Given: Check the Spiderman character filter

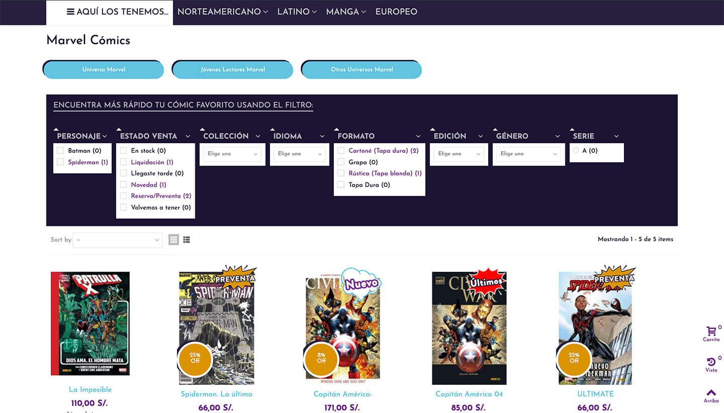Looking at the screenshot, I should click(60, 162).
